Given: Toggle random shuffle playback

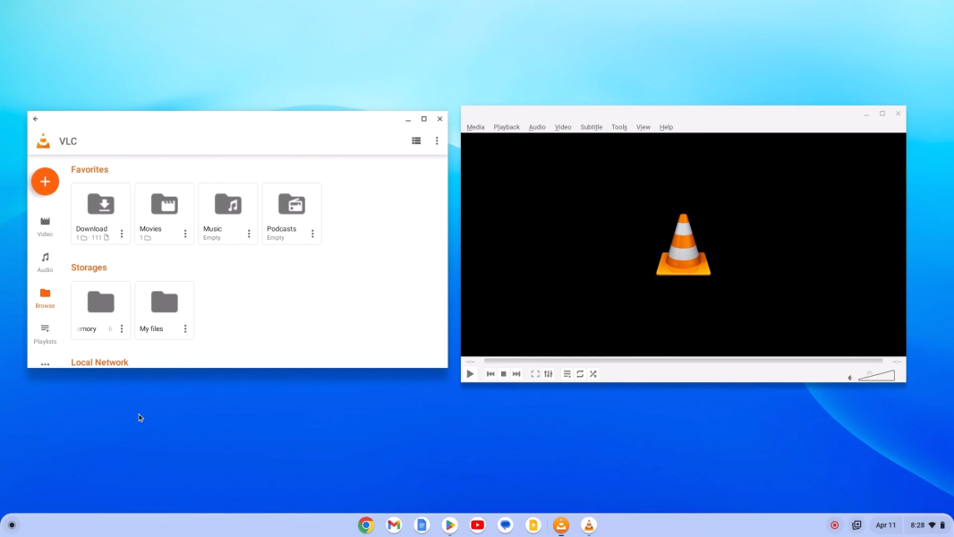Looking at the screenshot, I should (x=593, y=374).
